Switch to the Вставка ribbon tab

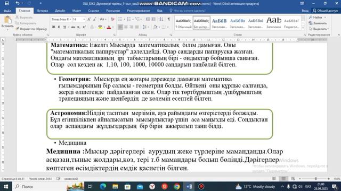[x=43, y=11]
